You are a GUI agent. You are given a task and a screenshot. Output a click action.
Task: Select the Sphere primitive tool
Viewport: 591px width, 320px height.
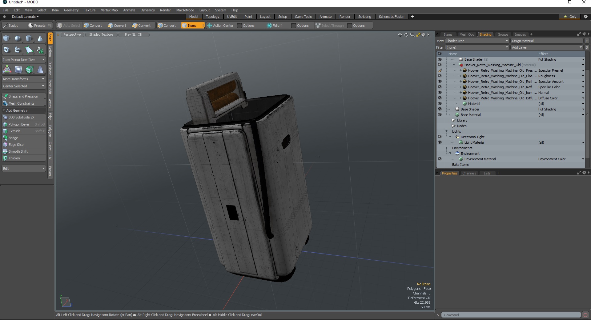[x=18, y=38]
